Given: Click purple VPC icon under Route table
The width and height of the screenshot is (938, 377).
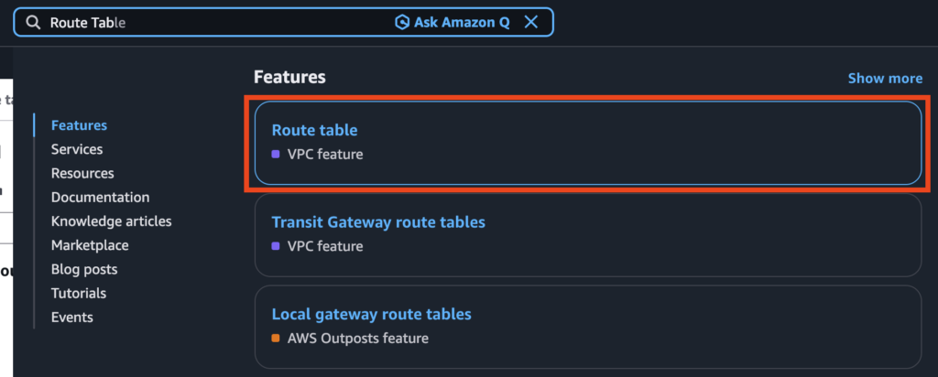Looking at the screenshot, I should click(x=276, y=155).
